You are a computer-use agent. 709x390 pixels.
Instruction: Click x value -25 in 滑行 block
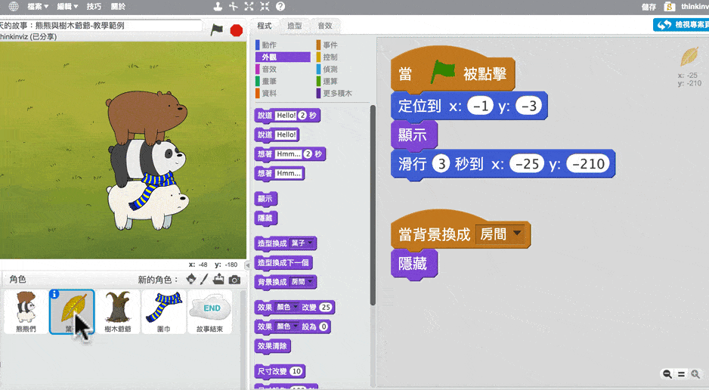527,163
